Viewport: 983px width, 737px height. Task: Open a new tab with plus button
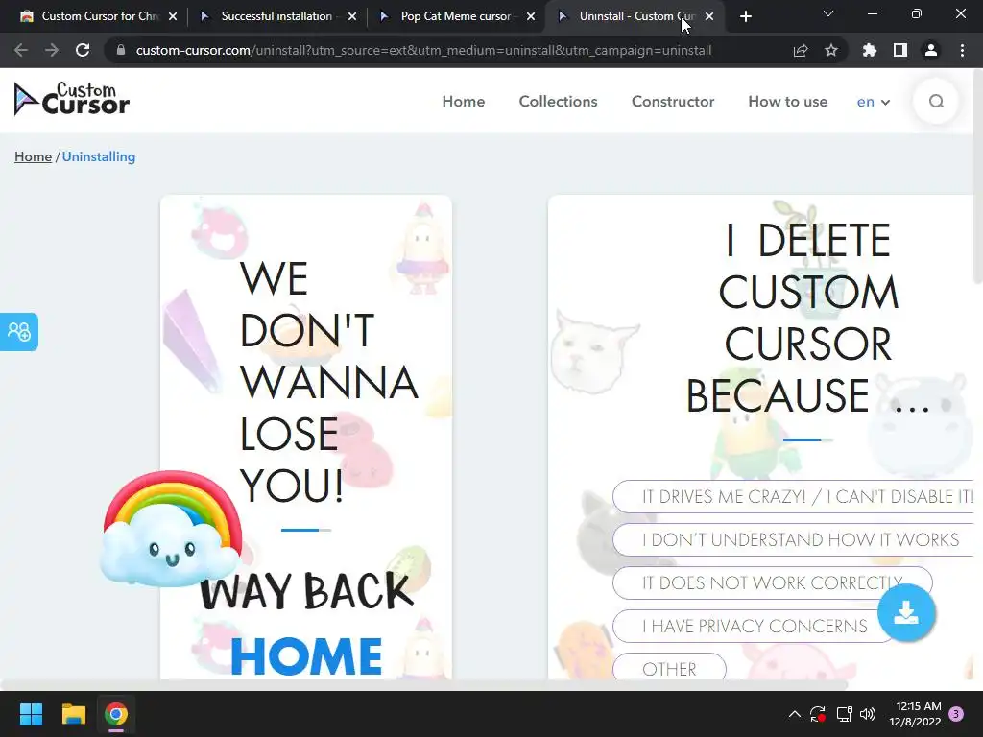pyautogui.click(x=745, y=17)
